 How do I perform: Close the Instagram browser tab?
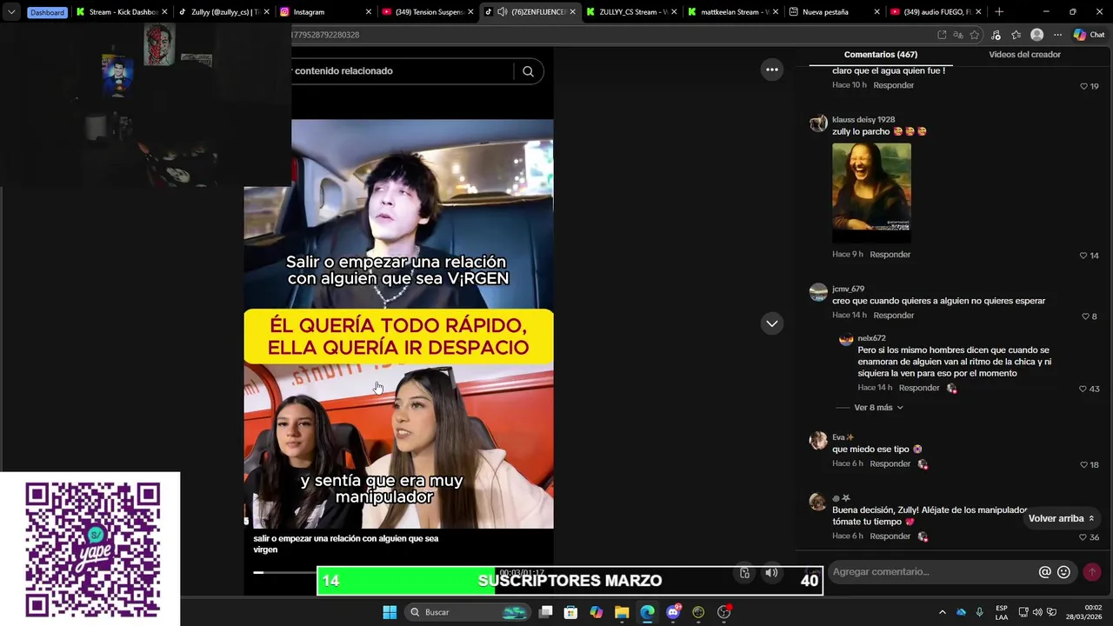coord(368,12)
